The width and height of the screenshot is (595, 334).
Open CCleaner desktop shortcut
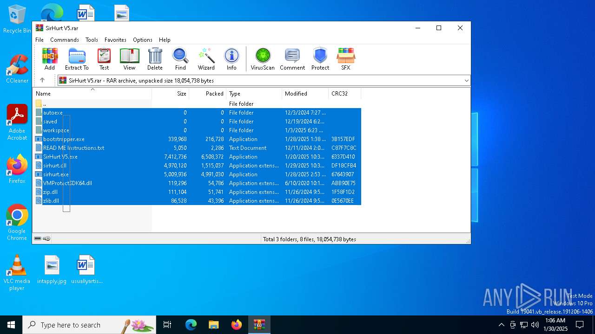click(x=17, y=69)
